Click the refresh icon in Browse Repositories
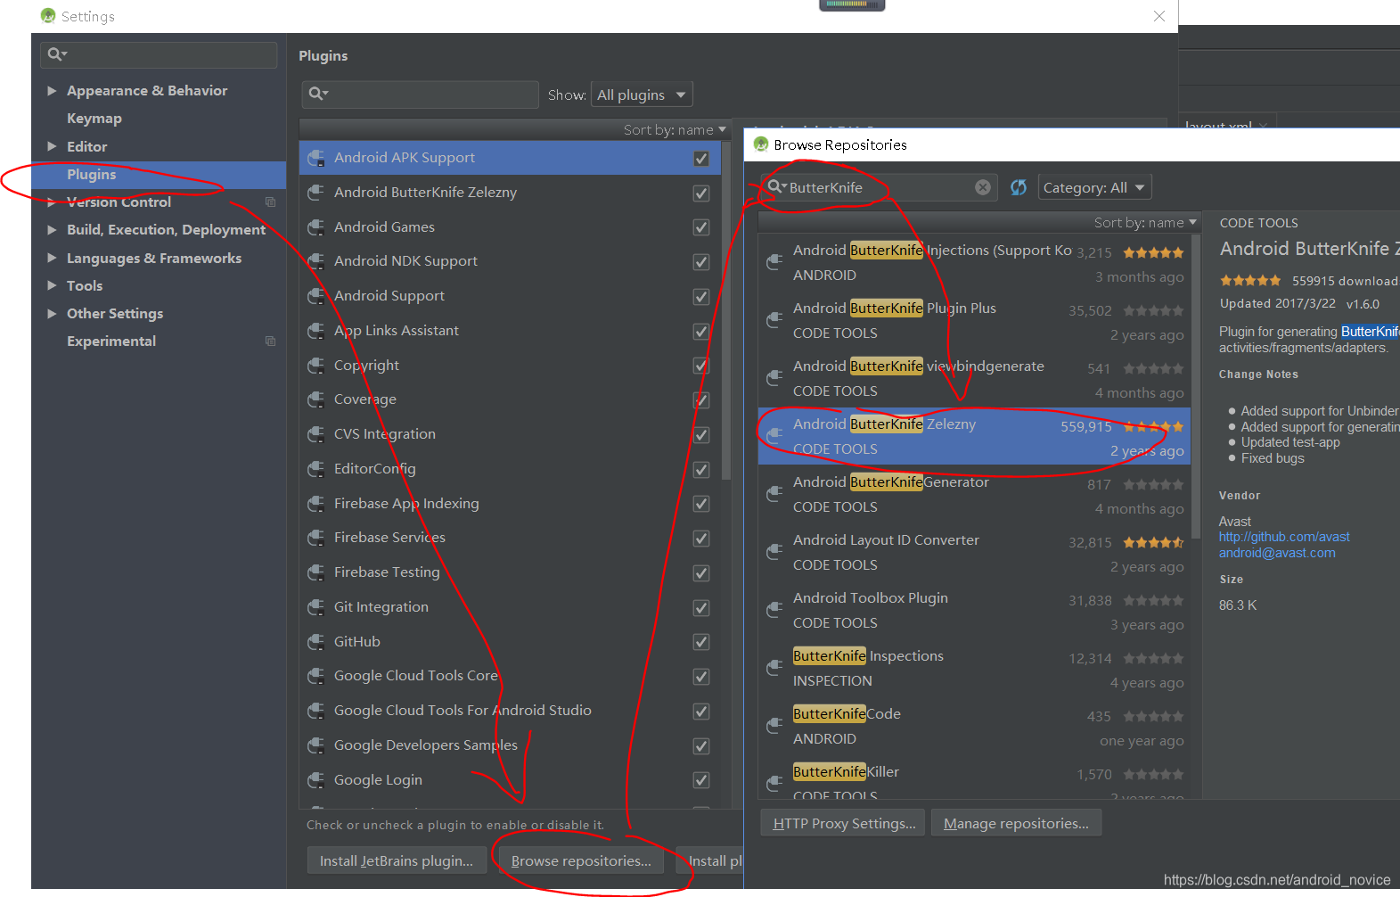 [x=1019, y=187]
